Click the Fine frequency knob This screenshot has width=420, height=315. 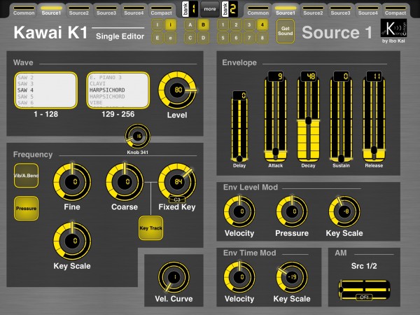click(72, 182)
